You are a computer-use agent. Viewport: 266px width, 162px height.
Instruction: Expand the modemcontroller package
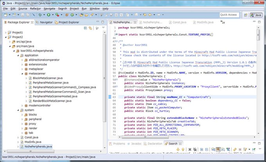(x=22, y=106)
